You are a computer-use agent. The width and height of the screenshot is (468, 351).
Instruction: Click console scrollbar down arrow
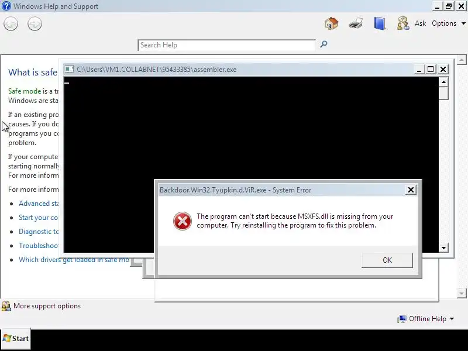[443, 247]
